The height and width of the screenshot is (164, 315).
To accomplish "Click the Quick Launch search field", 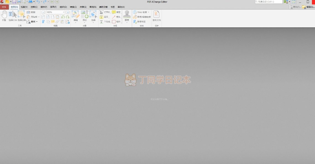I will click(269, 2).
